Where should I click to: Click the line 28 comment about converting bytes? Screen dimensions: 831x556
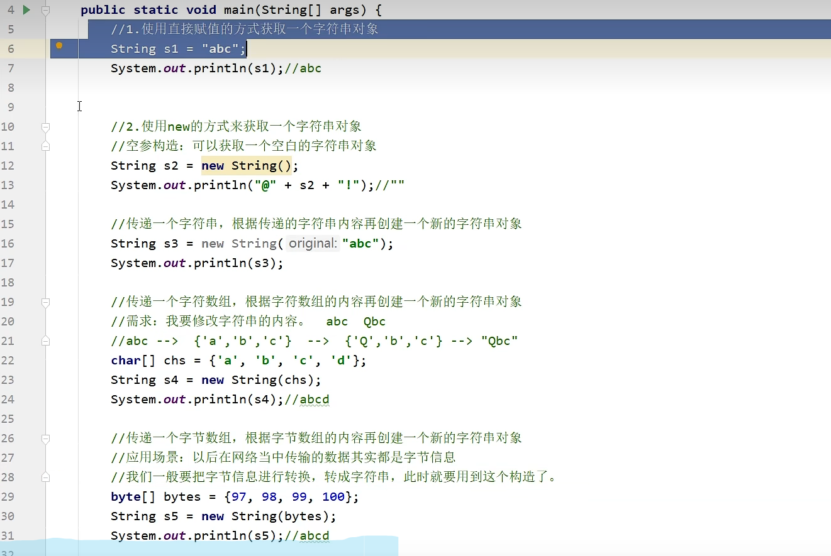pyautogui.click(x=334, y=477)
